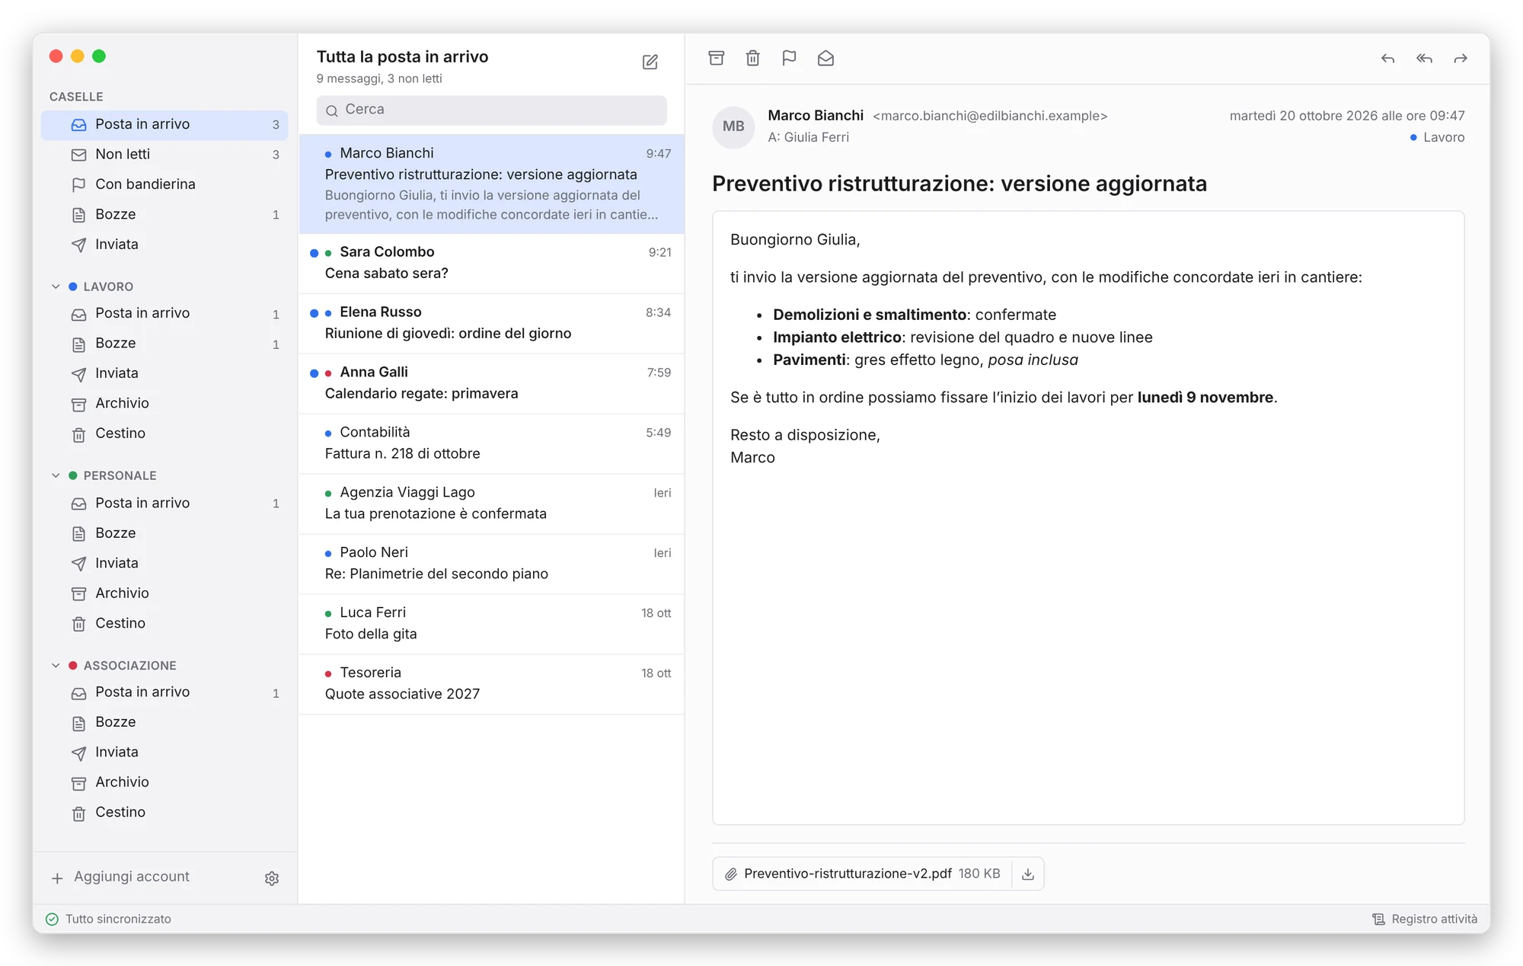Collapse the LAVORO account section

56,286
